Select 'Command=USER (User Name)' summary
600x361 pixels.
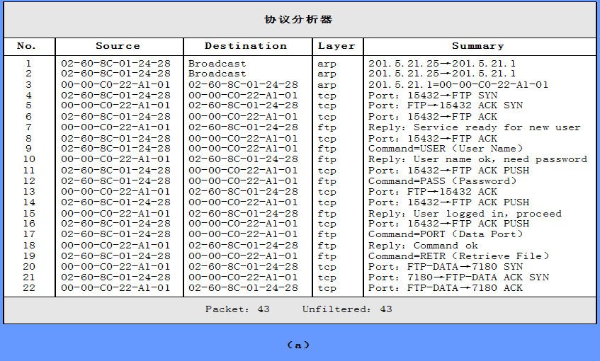[446, 149]
